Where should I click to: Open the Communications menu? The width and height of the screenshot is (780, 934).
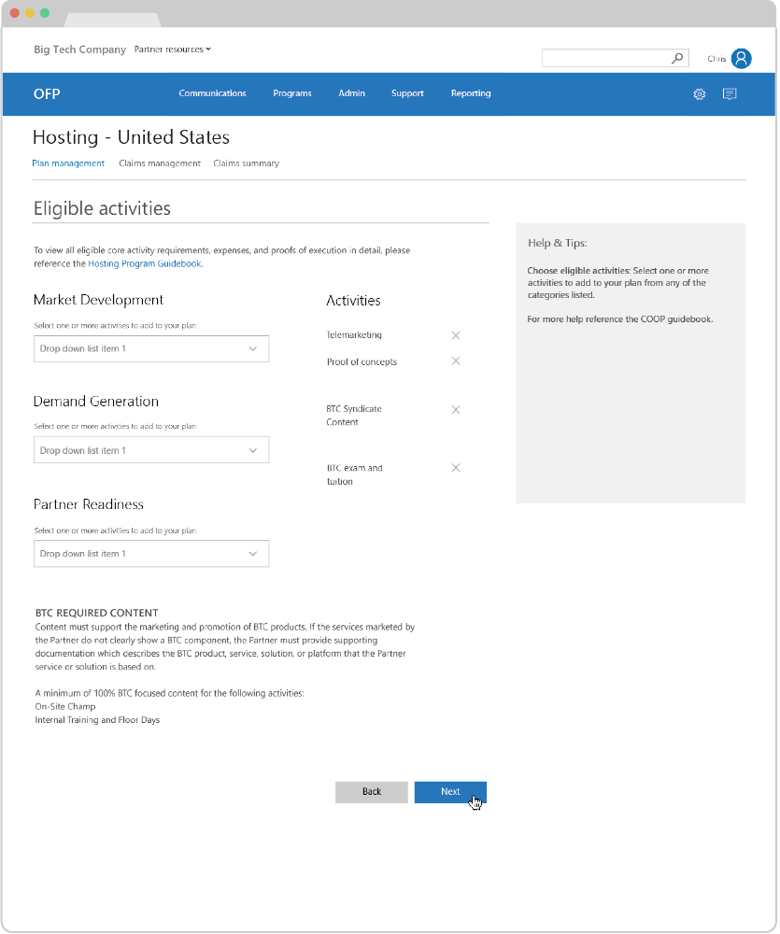click(x=212, y=93)
